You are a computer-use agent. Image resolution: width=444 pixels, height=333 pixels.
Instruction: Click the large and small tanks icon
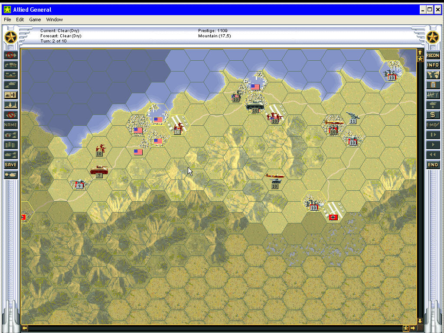coord(11,85)
